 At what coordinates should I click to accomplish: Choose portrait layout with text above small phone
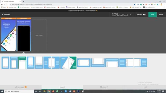pos(14,63)
